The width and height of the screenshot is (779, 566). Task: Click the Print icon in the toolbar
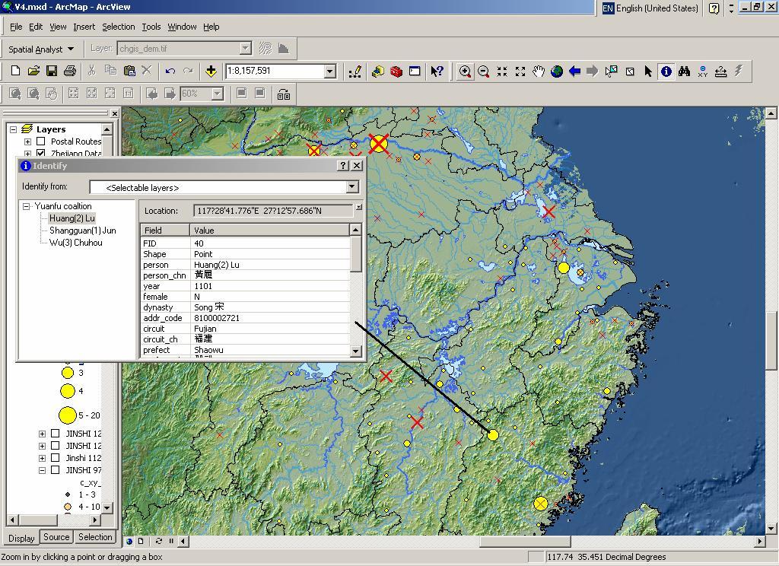70,71
